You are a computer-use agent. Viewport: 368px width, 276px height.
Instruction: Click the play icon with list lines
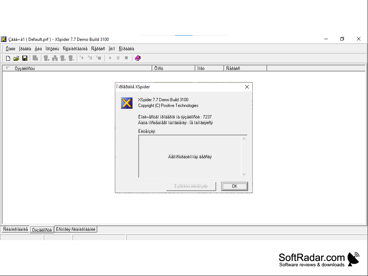81,58
